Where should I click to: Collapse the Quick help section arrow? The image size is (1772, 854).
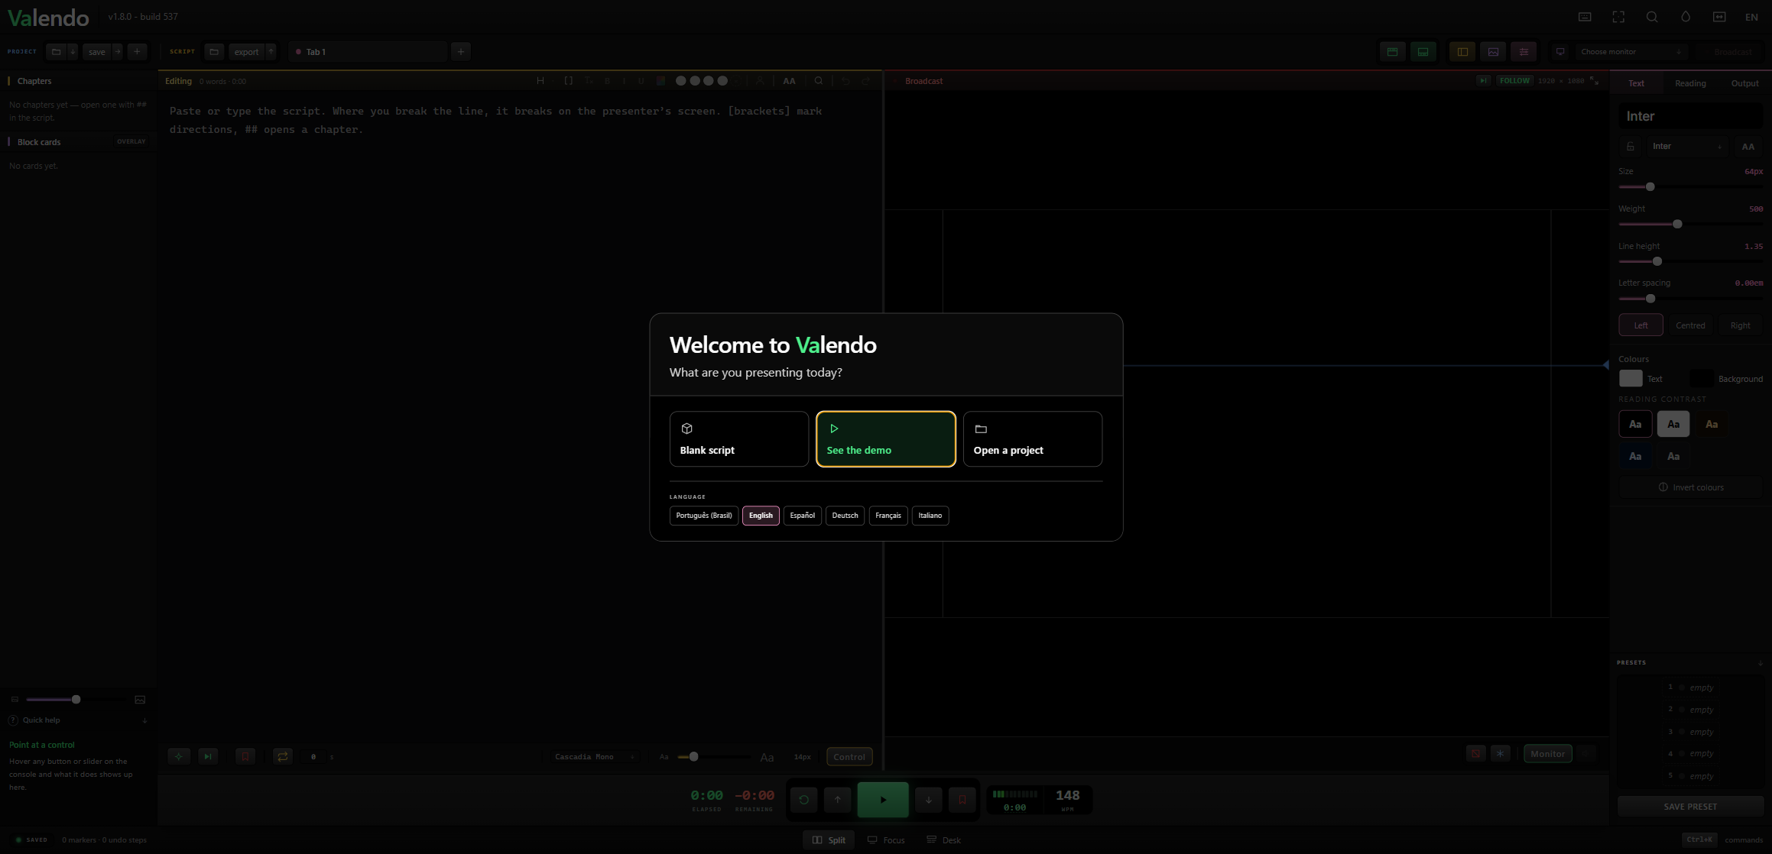click(144, 720)
